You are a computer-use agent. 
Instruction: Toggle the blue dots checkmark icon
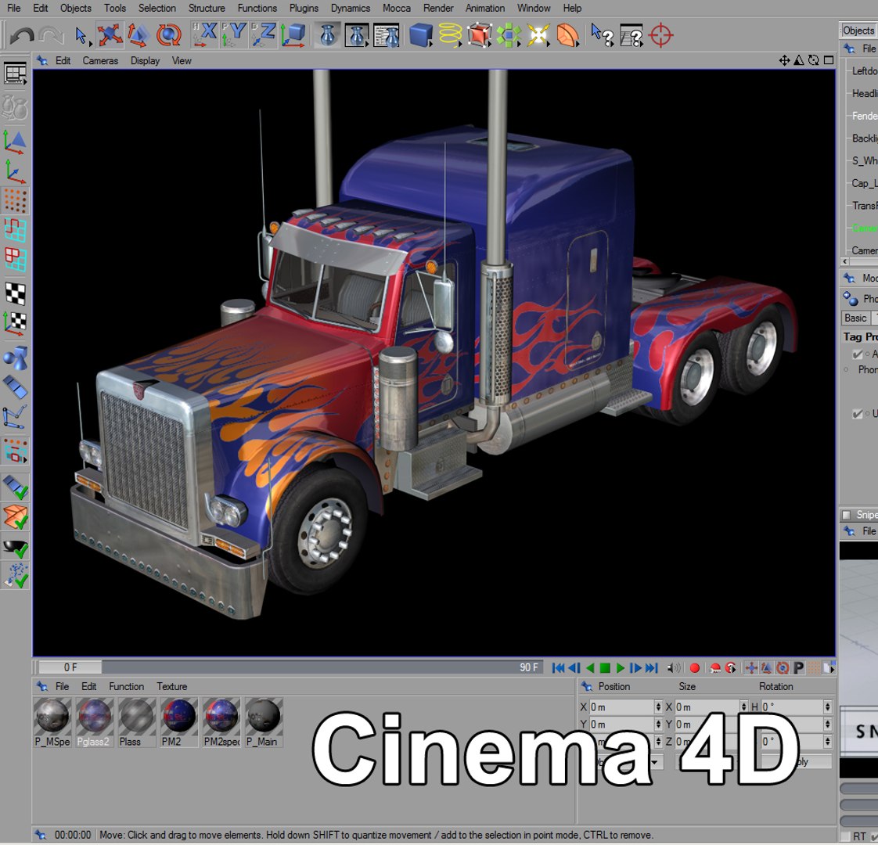coord(15,576)
